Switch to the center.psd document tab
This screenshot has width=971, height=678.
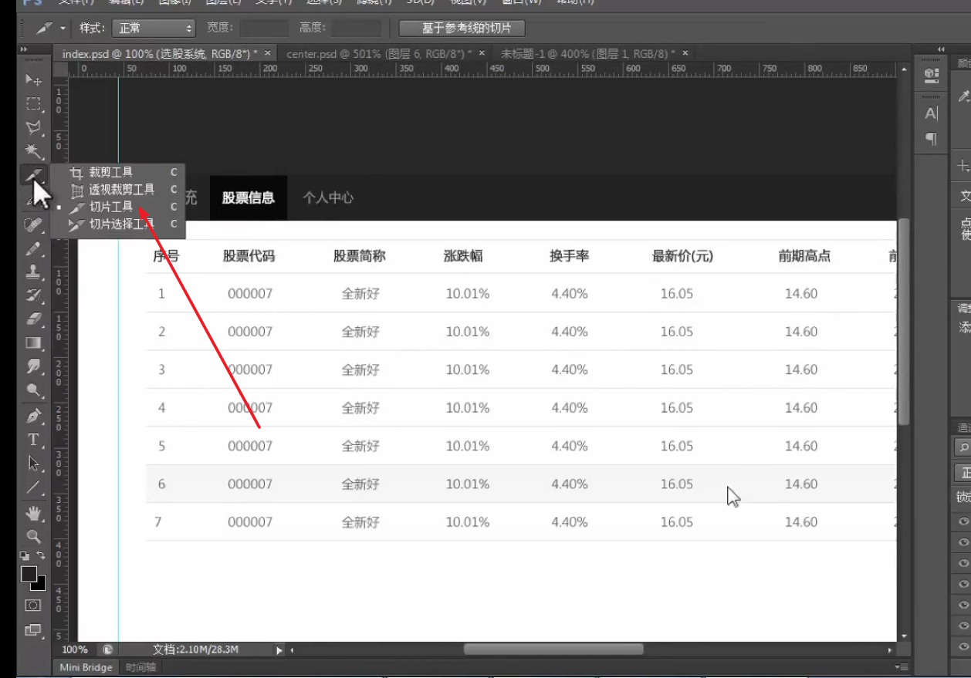click(x=380, y=53)
